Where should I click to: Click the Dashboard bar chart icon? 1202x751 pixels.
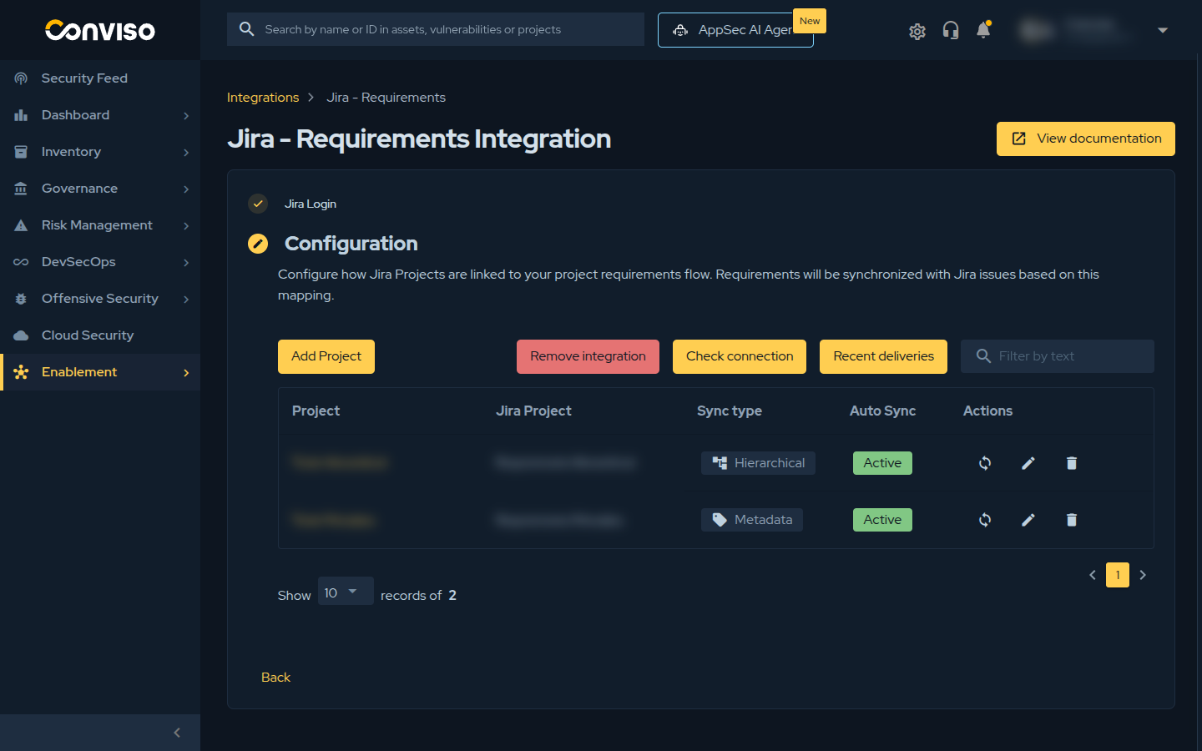click(21, 115)
